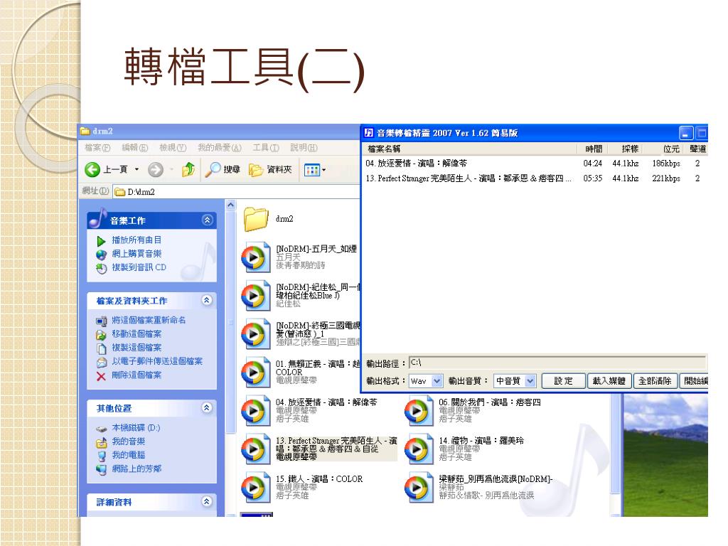The height and width of the screenshot is (546, 728).
Task: Select [NoDRM]-紀佳松 media file icon
Action: pyautogui.click(x=255, y=295)
